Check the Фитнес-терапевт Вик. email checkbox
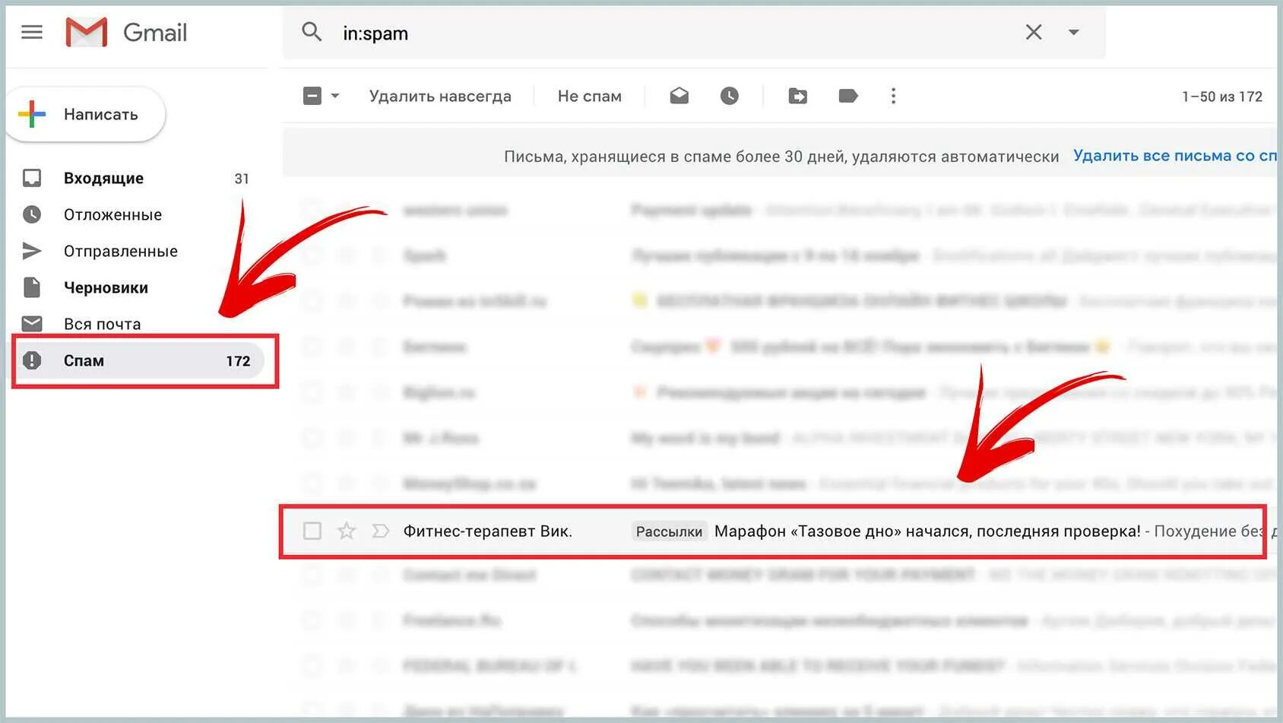 pyautogui.click(x=312, y=531)
